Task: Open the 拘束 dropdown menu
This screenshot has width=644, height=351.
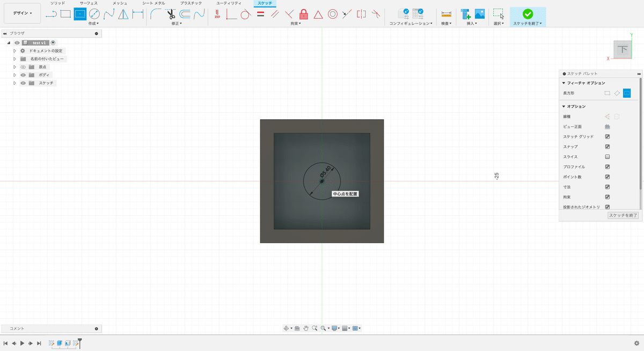Action: (x=295, y=24)
